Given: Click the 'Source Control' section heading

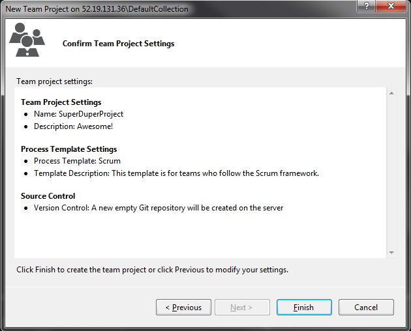Looking at the screenshot, I should pyautogui.click(x=48, y=196).
